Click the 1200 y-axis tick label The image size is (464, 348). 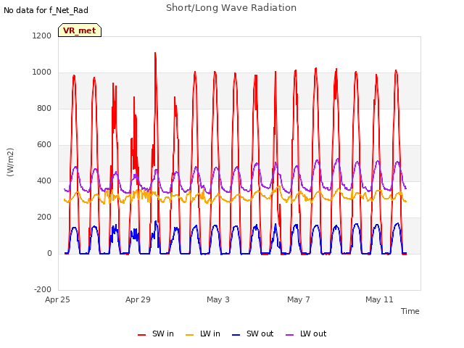pos(42,36)
